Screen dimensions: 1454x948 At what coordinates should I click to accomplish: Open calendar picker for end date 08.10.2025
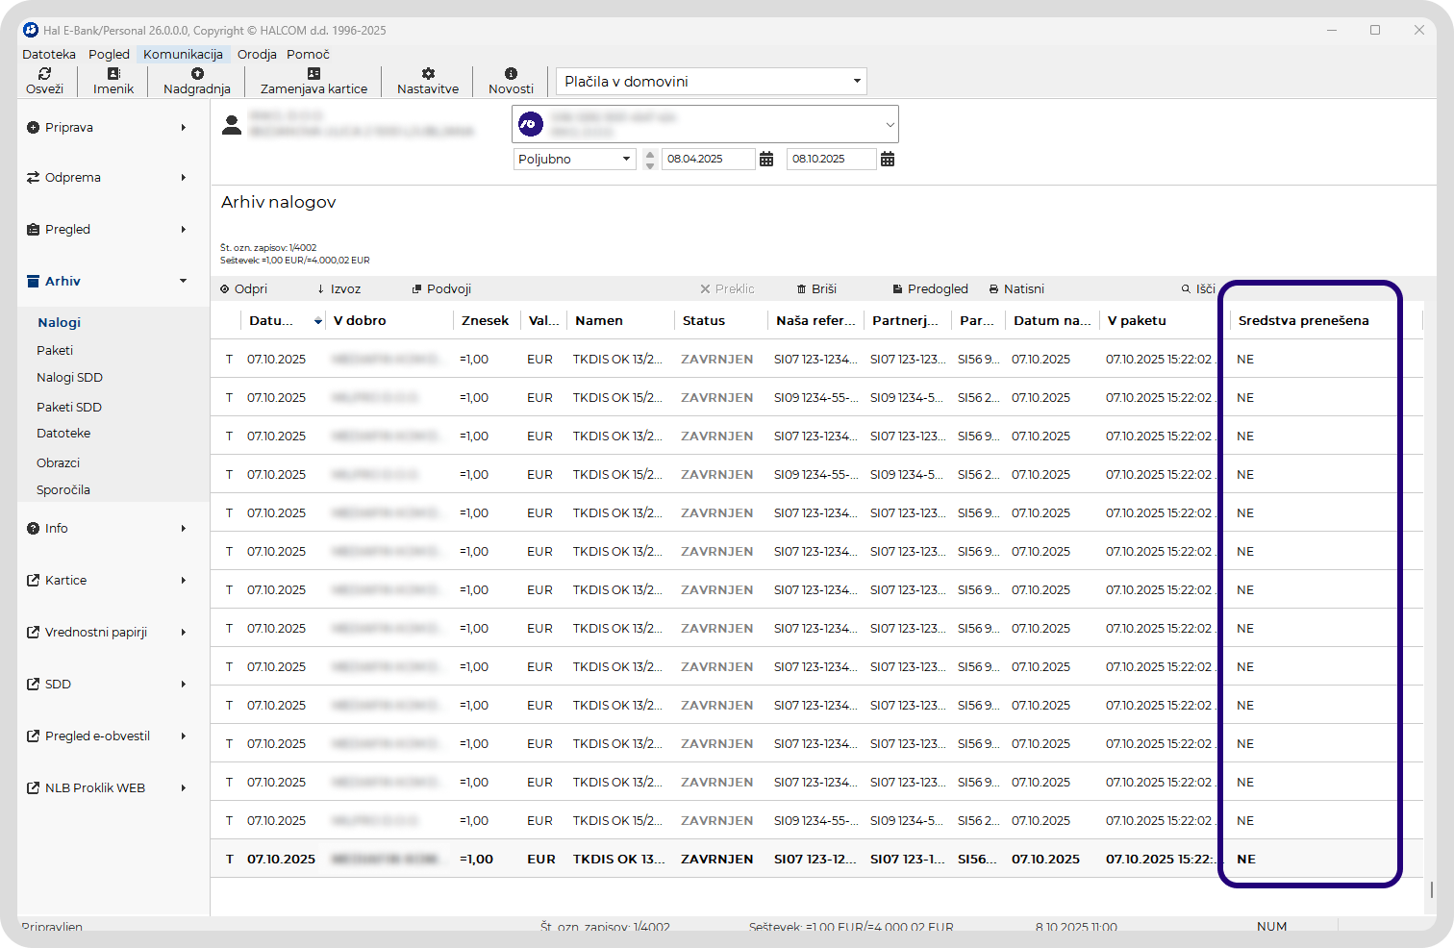point(888,160)
